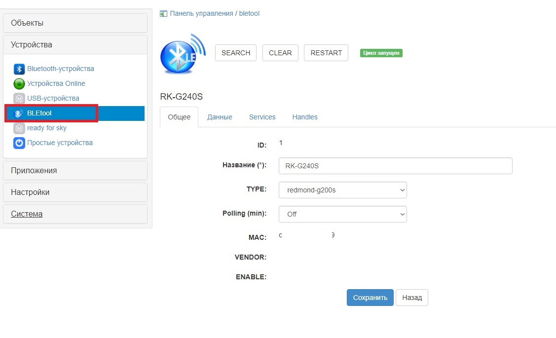Expand the Приложения section
The width and height of the screenshot is (556, 338).
pyautogui.click(x=75, y=171)
